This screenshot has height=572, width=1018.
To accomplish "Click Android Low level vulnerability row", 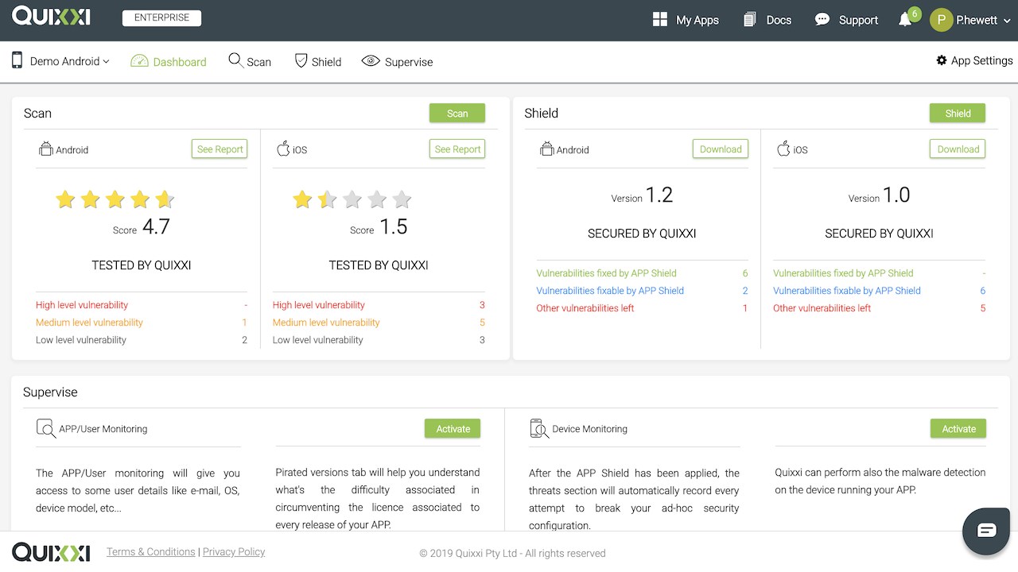I will coord(142,340).
